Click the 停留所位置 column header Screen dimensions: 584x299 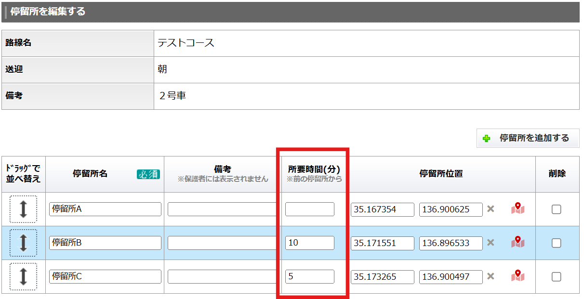(441, 174)
